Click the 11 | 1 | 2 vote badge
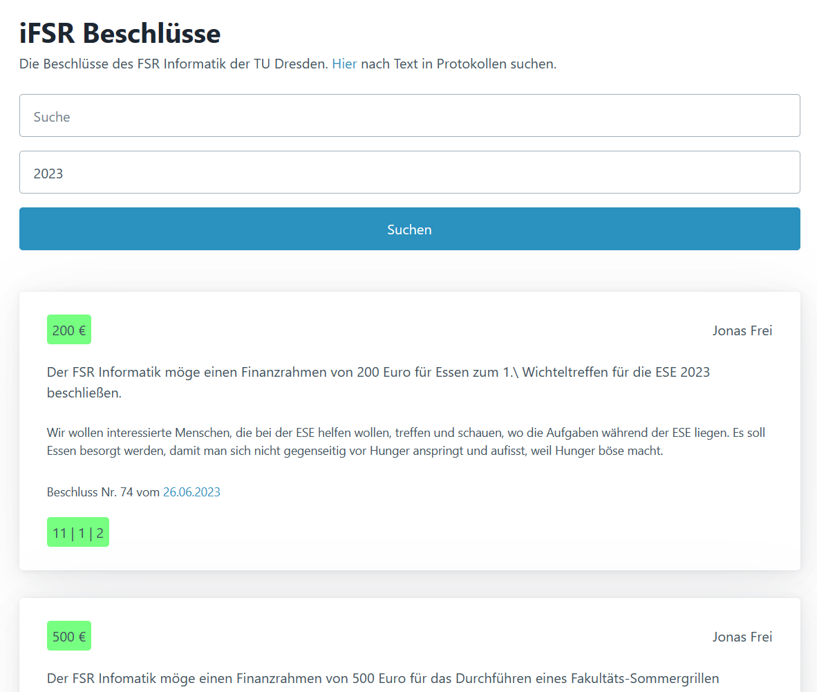Image resolution: width=817 pixels, height=692 pixels. tap(78, 532)
